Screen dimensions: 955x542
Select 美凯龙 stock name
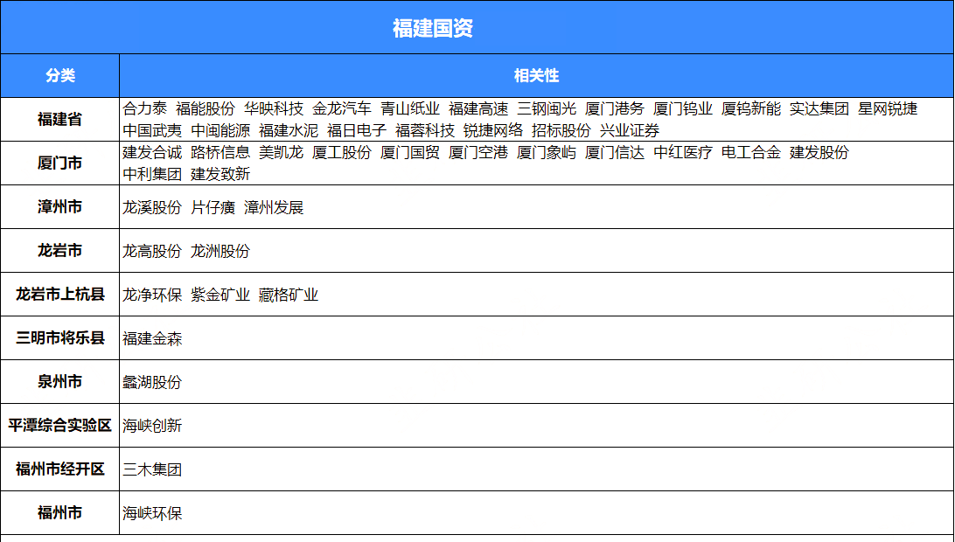(281, 152)
